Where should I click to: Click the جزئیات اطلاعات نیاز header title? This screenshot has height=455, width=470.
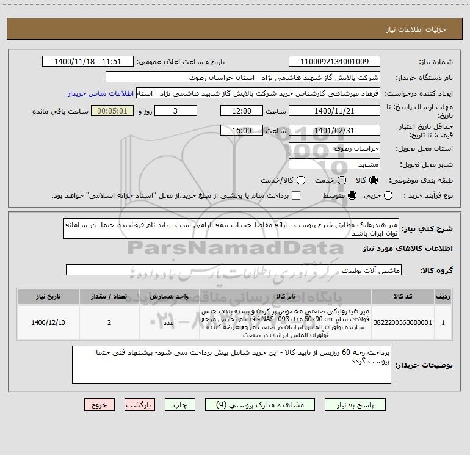(x=416, y=29)
